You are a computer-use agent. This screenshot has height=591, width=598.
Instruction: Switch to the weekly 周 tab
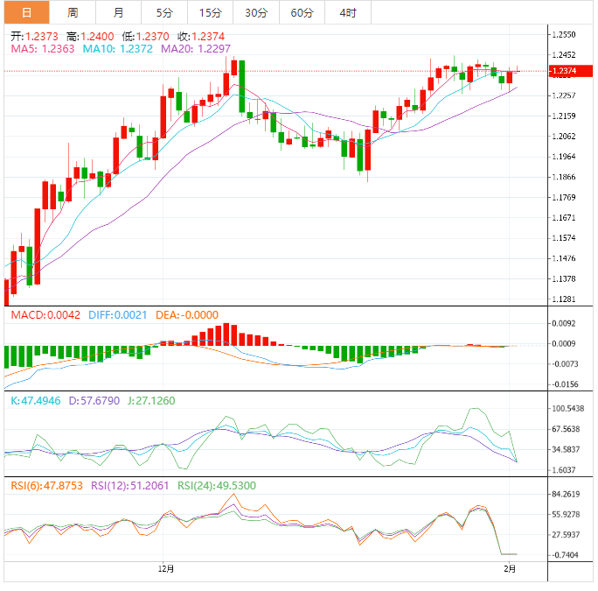point(73,12)
